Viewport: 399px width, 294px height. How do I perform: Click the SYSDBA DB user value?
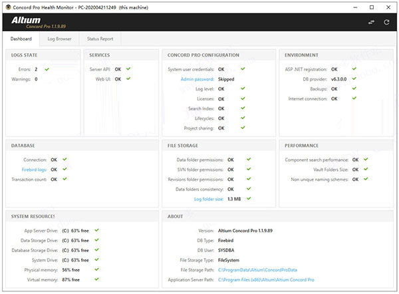[226, 250]
